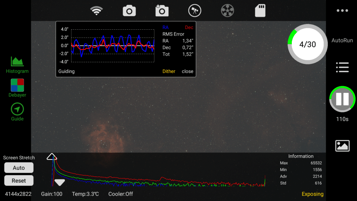Open the three-dot more options menu
The width and height of the screenshot is (357, 201).
[x=342, y=10]
